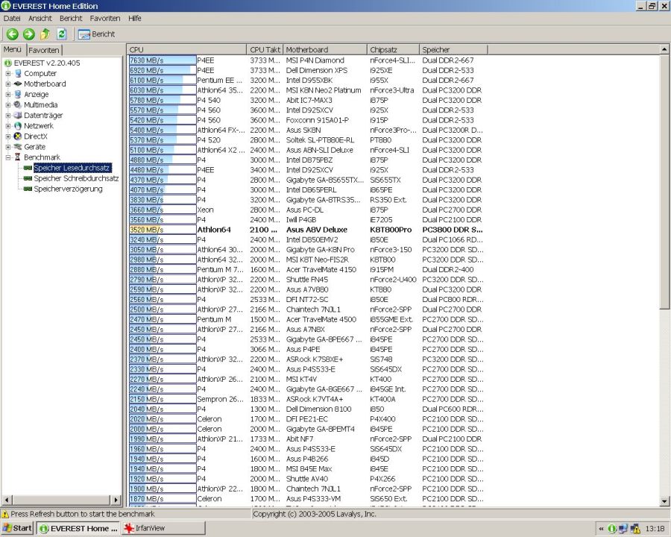Viewport: 671px width, 537px height.
Task: Click the EVEREST Home taskbar button
Action: [79, 529]
